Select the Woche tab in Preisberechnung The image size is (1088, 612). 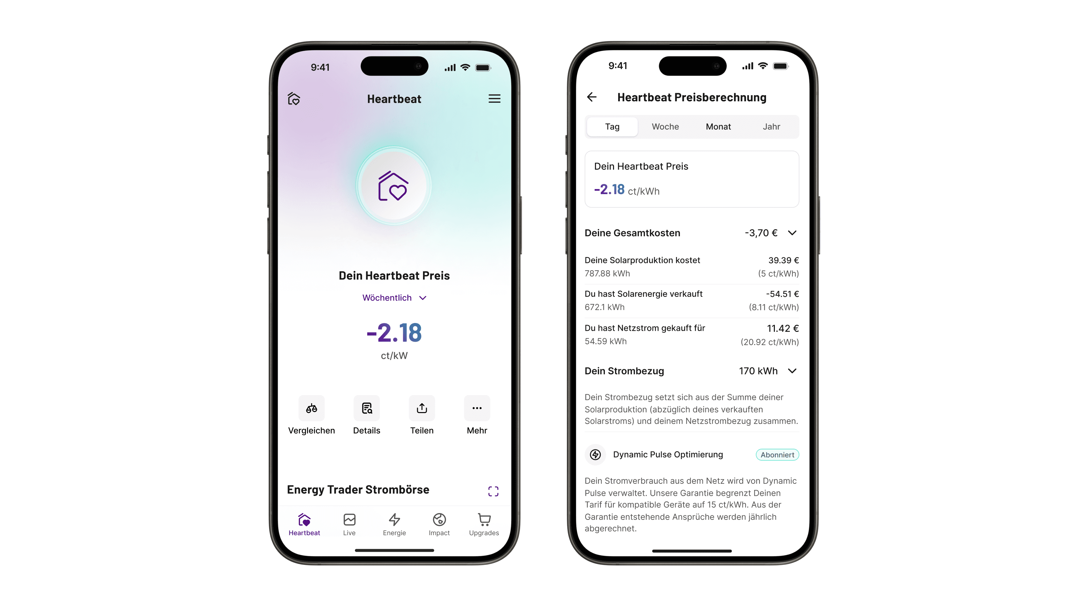[665, 126]
